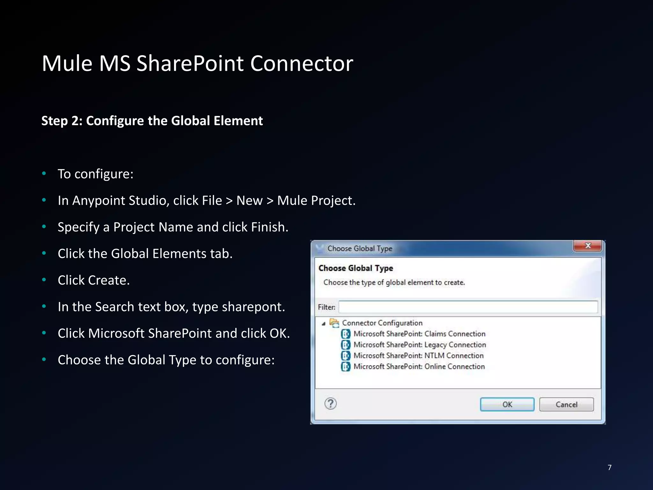Click the bullet 'Click the Global Elements tab.'
The image size is (653, 490).
[145, 254]
